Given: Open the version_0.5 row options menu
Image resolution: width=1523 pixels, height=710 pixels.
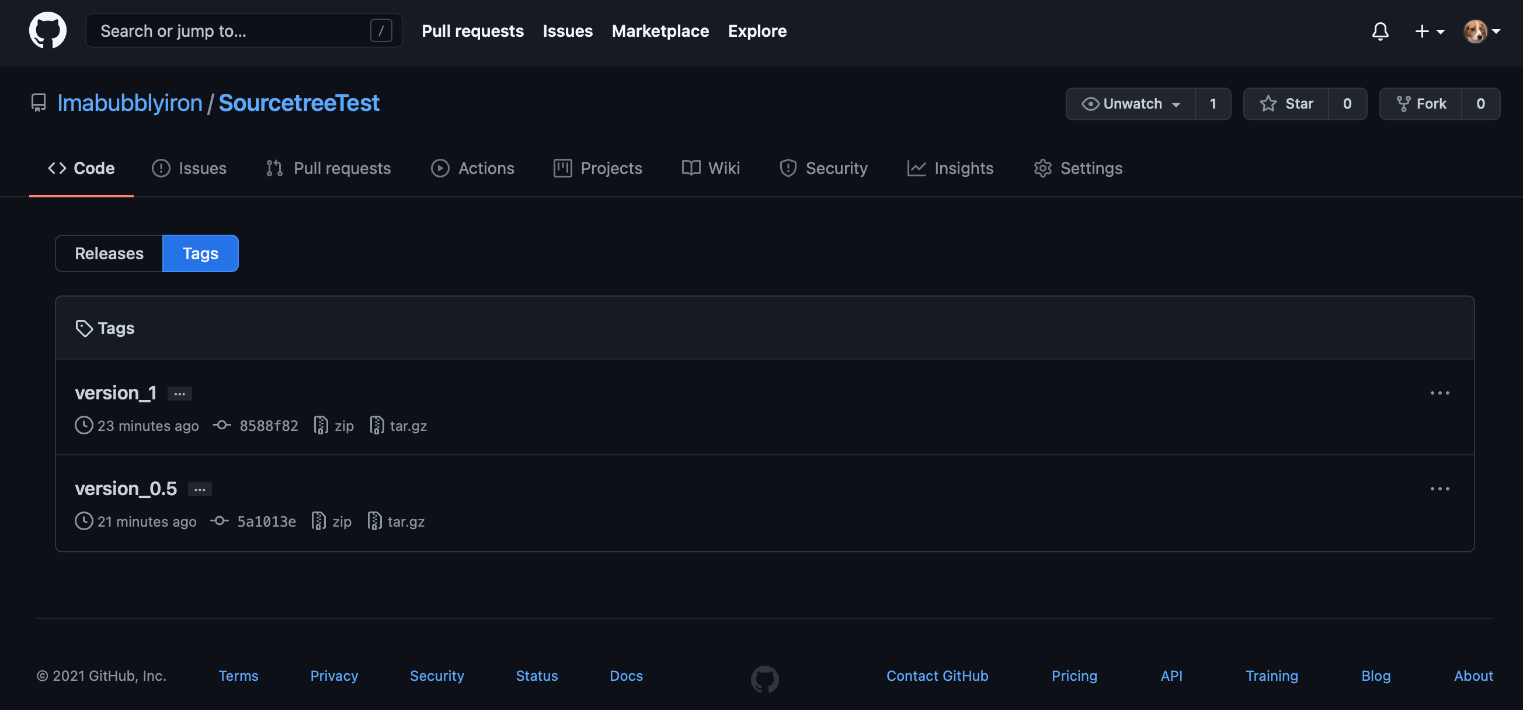Looking at the screenshot, I should click(x=1439, y=489).
